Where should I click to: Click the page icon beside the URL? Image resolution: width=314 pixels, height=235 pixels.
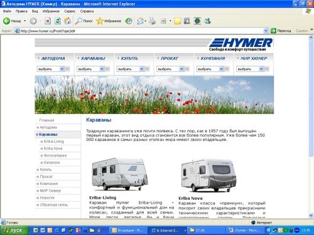[x=18, y=31]
